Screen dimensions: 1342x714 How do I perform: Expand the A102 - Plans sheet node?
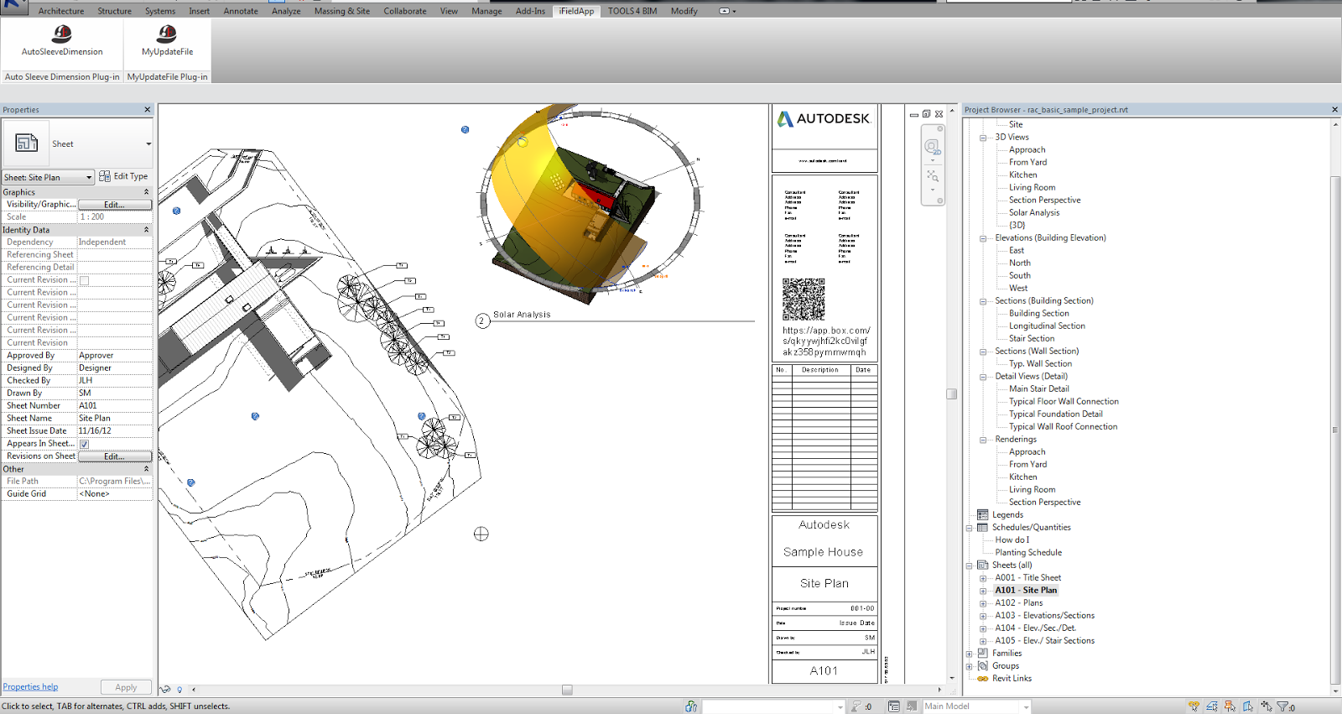tap(983, 603)
